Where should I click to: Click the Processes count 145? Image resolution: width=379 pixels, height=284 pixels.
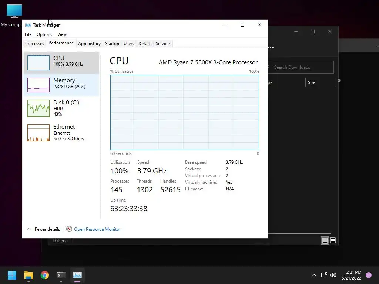click(x=116, y=190)
